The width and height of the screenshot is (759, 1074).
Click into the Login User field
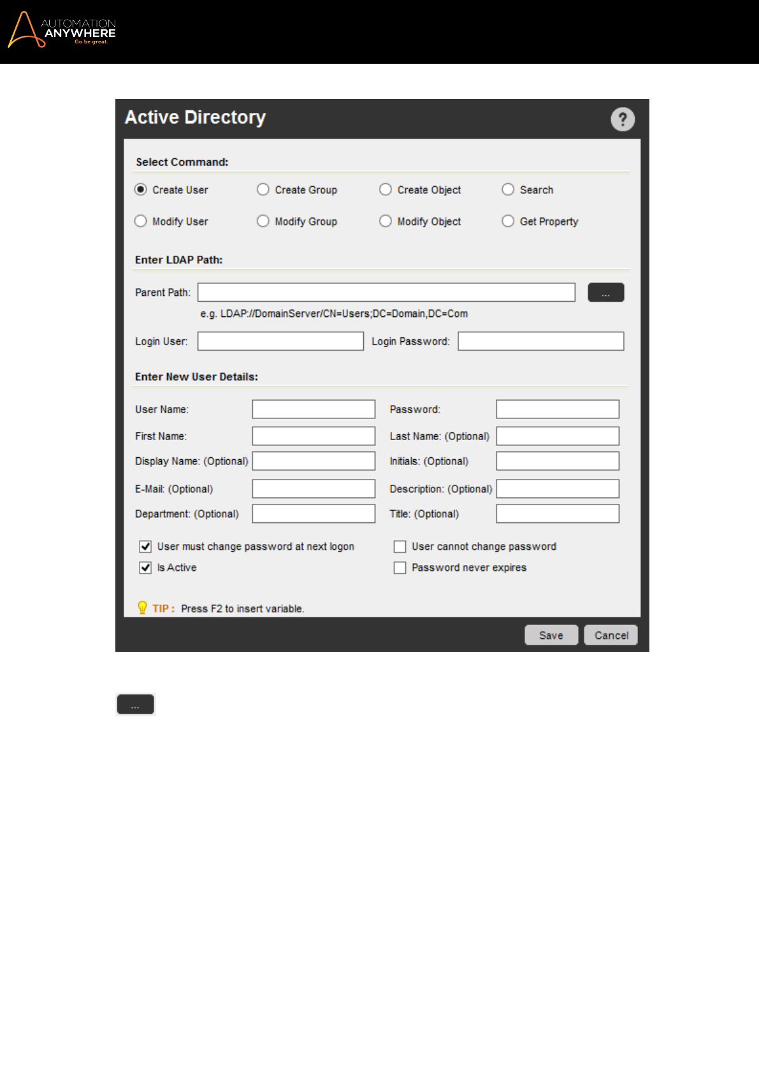280,341
